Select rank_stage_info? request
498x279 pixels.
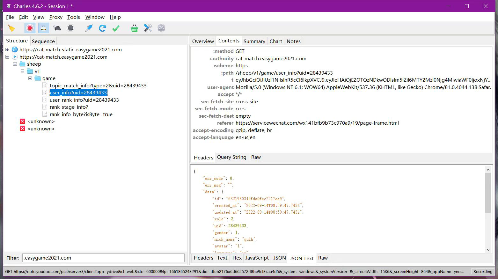[x=69, y=107]
